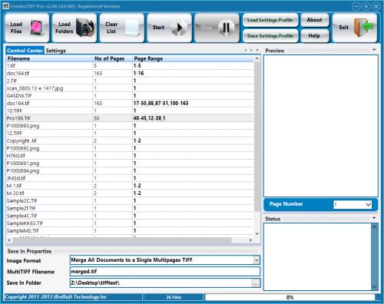This screenshot has width=384, height=304.
Task: Click the Load Folders camera icon
Action: (x=85, y=28)
